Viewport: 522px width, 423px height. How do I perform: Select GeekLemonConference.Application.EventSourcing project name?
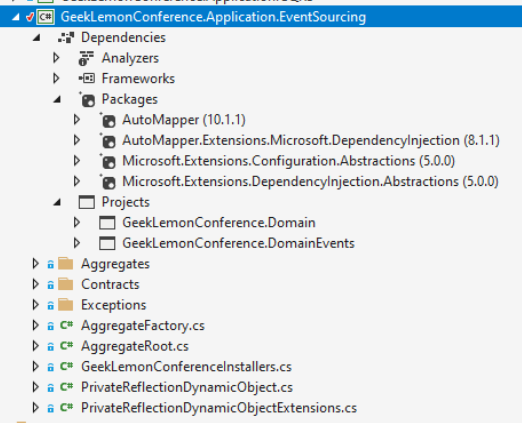(213, 17)
